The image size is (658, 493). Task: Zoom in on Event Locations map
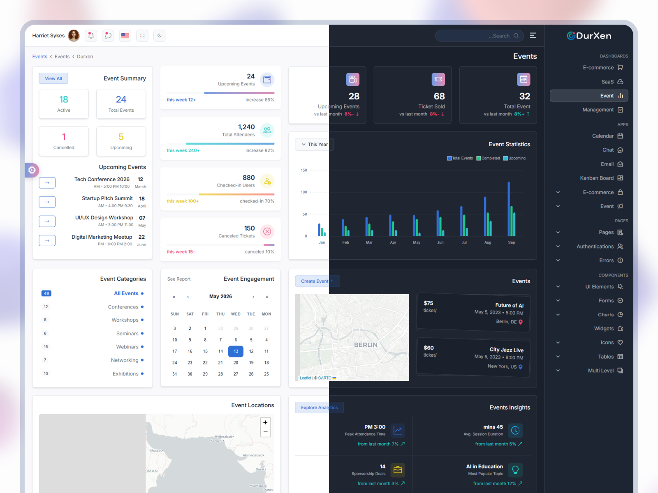266,422
